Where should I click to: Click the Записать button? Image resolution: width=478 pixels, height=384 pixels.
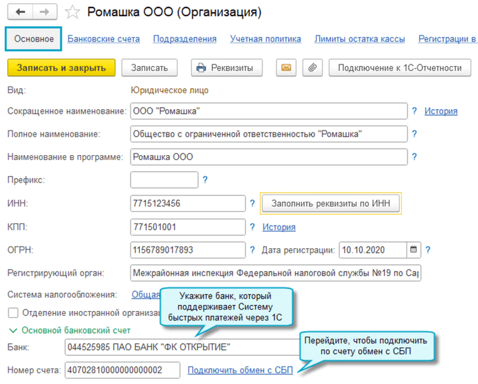(x=149, y=68)
